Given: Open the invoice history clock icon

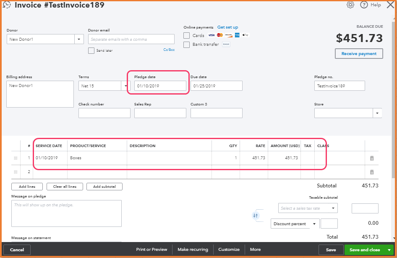Looking at the screenshot, I should (7, 5).
